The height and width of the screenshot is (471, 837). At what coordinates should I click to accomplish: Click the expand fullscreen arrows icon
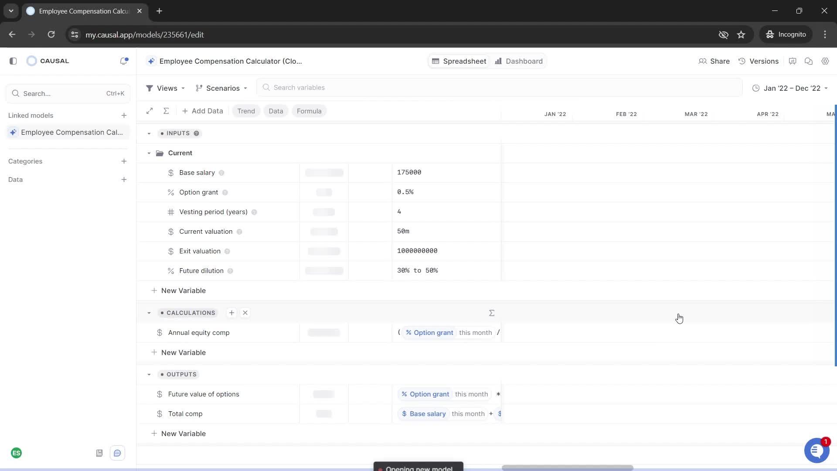coord(150,111)
